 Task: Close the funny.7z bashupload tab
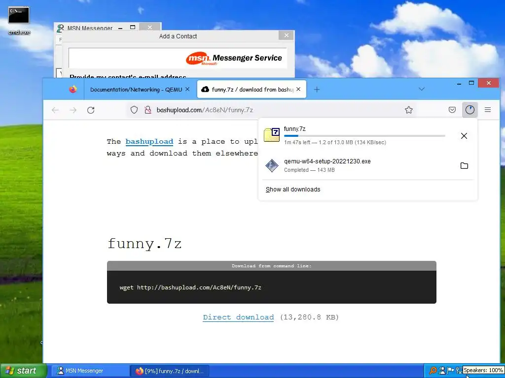298,90
